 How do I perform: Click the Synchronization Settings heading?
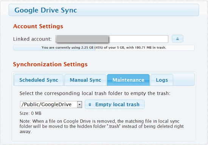point(50,64)
